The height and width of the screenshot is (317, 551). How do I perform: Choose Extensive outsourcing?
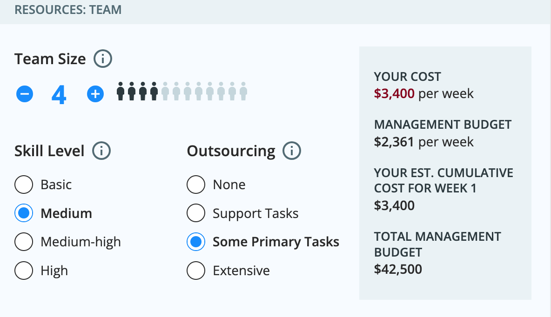196,270
